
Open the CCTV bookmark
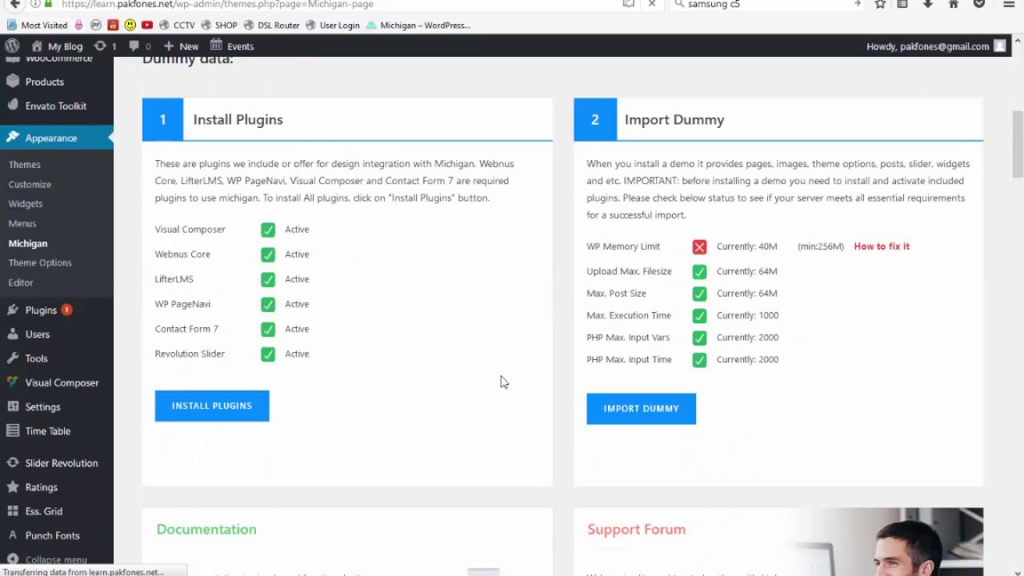tap(177, 25)
